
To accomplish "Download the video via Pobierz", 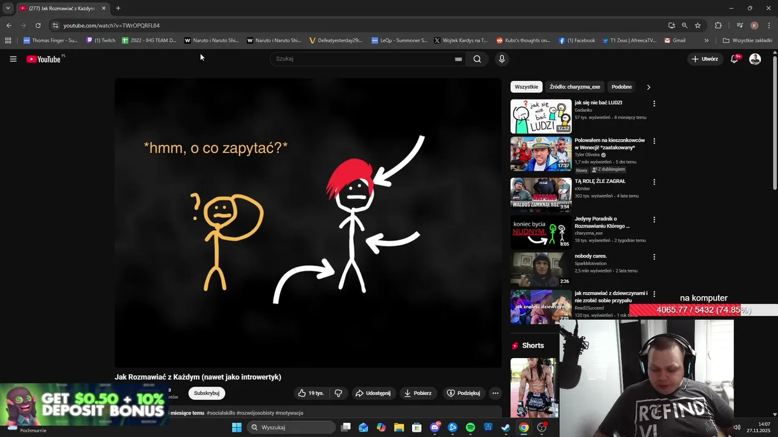I will point(418,393).
